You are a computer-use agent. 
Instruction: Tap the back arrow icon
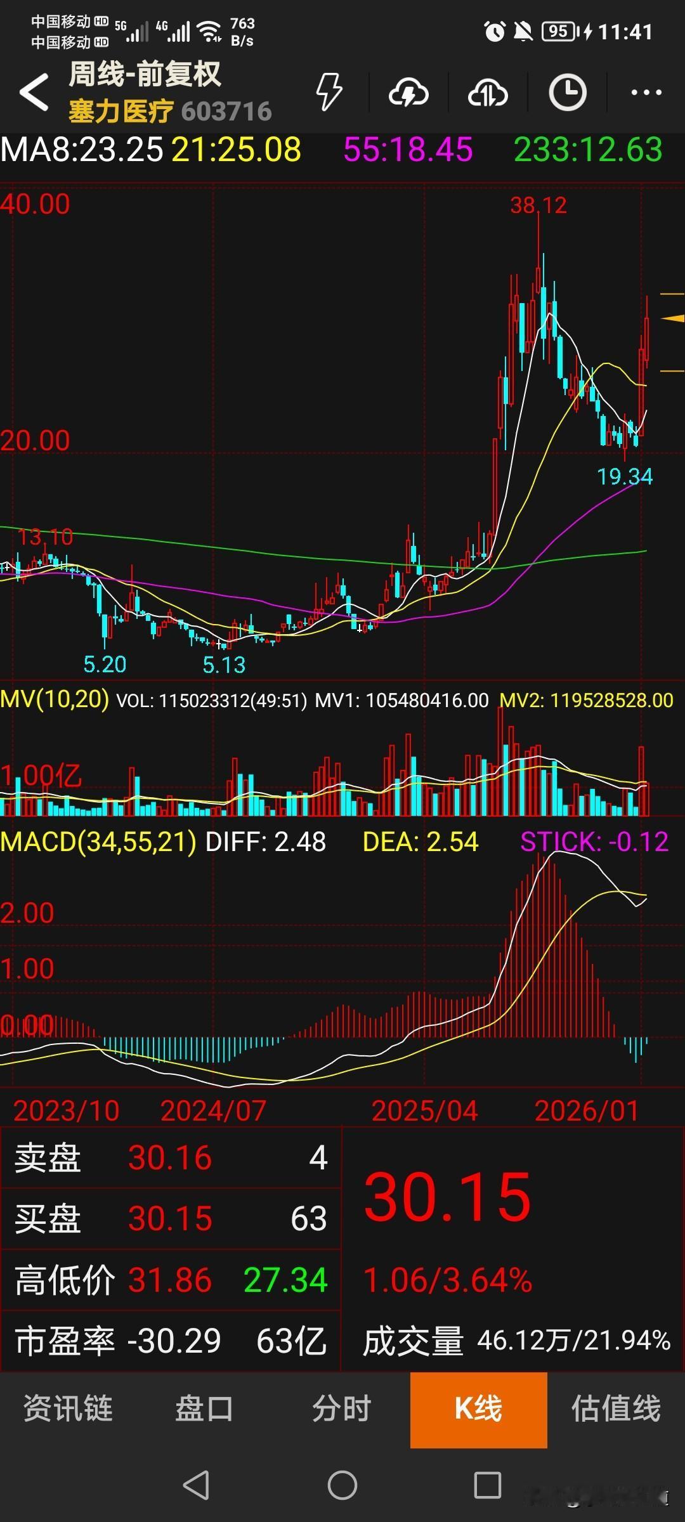click(x=34, y=93)
